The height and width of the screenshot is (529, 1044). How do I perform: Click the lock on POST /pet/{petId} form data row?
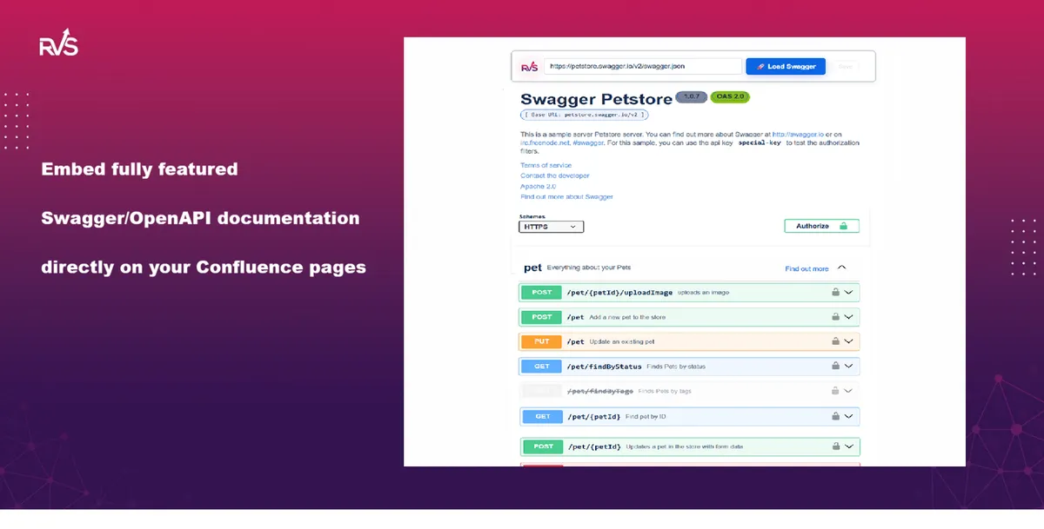835,446
